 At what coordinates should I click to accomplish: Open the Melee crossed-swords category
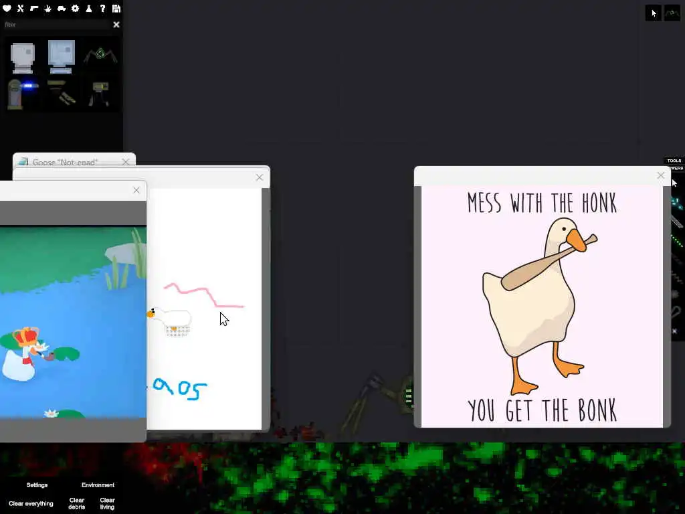[x=21, y=8]
